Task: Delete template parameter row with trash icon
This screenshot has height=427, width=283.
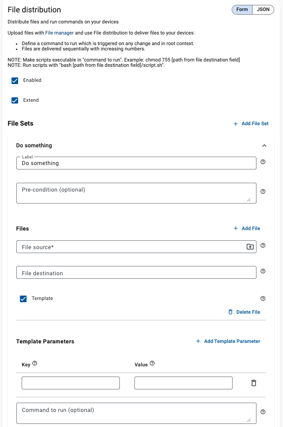Action: [254, 383]
